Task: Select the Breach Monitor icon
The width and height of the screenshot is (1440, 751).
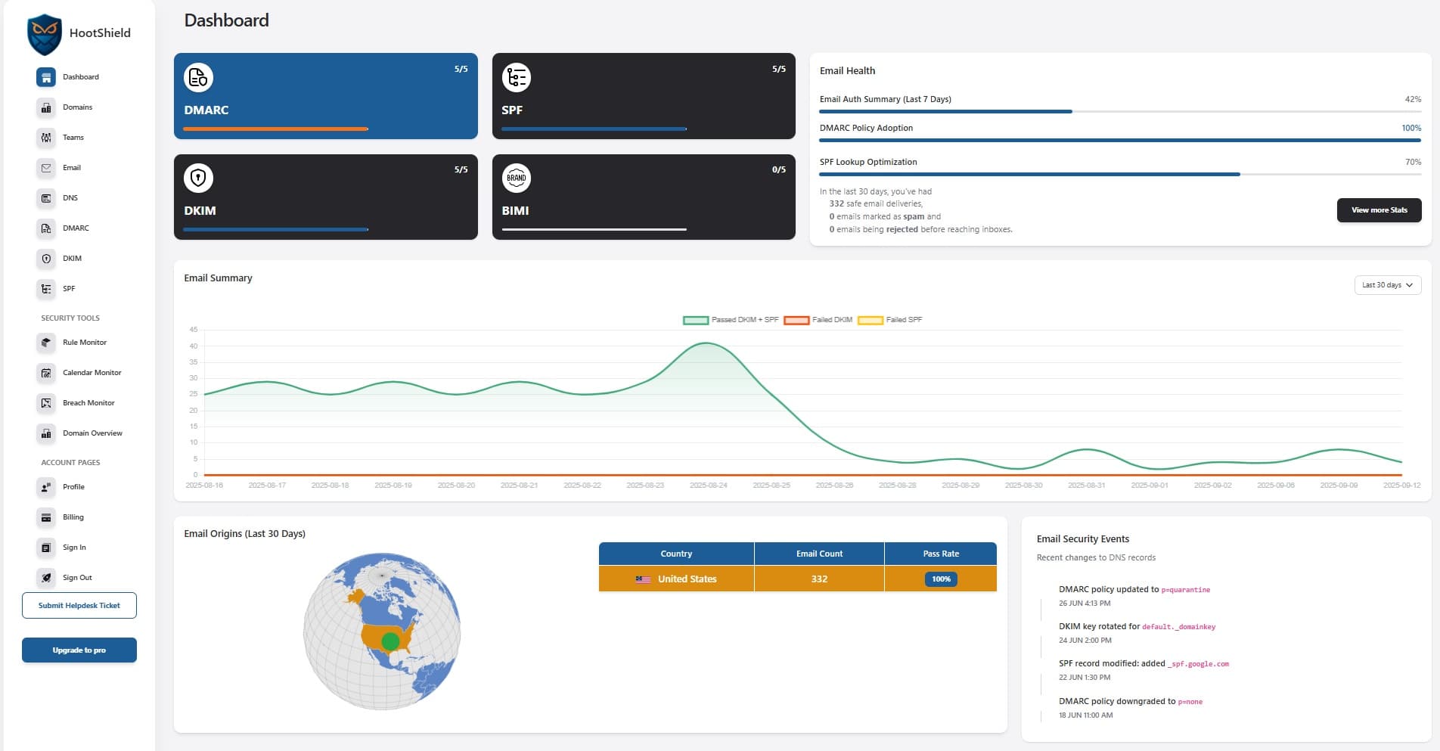Action: [46, 403]
